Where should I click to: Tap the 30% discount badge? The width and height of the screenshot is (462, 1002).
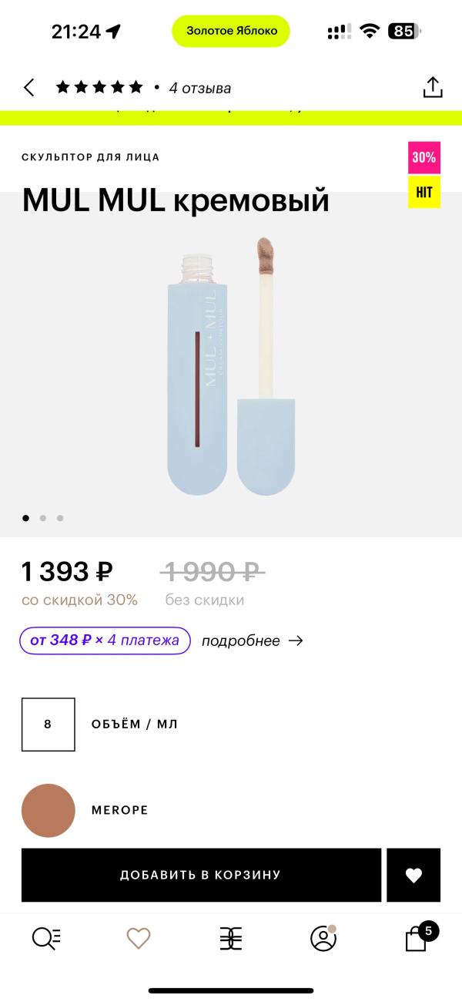point(424,157)
